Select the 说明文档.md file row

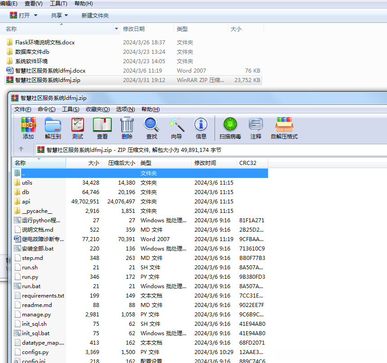click(141, 230)
